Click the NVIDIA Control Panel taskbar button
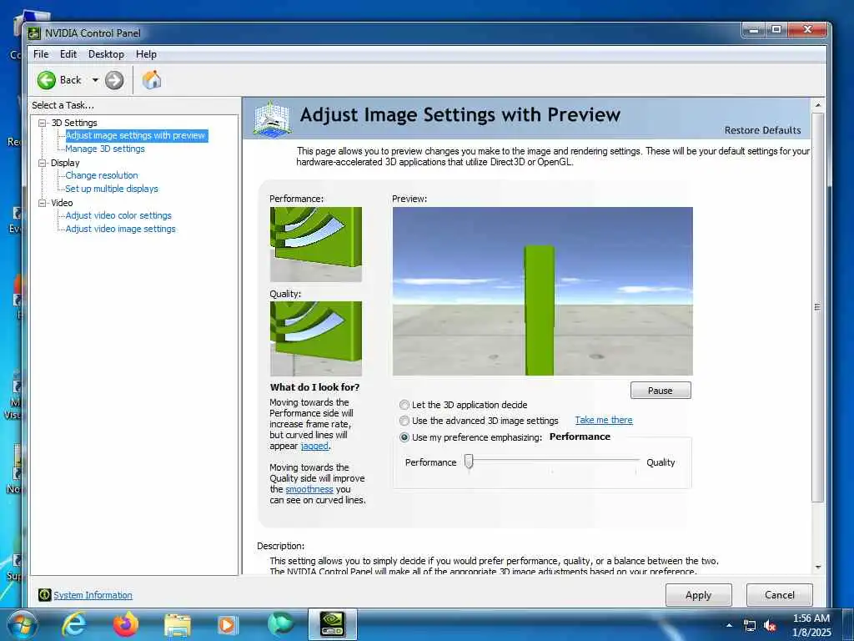The image size is (854, 641). pos(332,624)
